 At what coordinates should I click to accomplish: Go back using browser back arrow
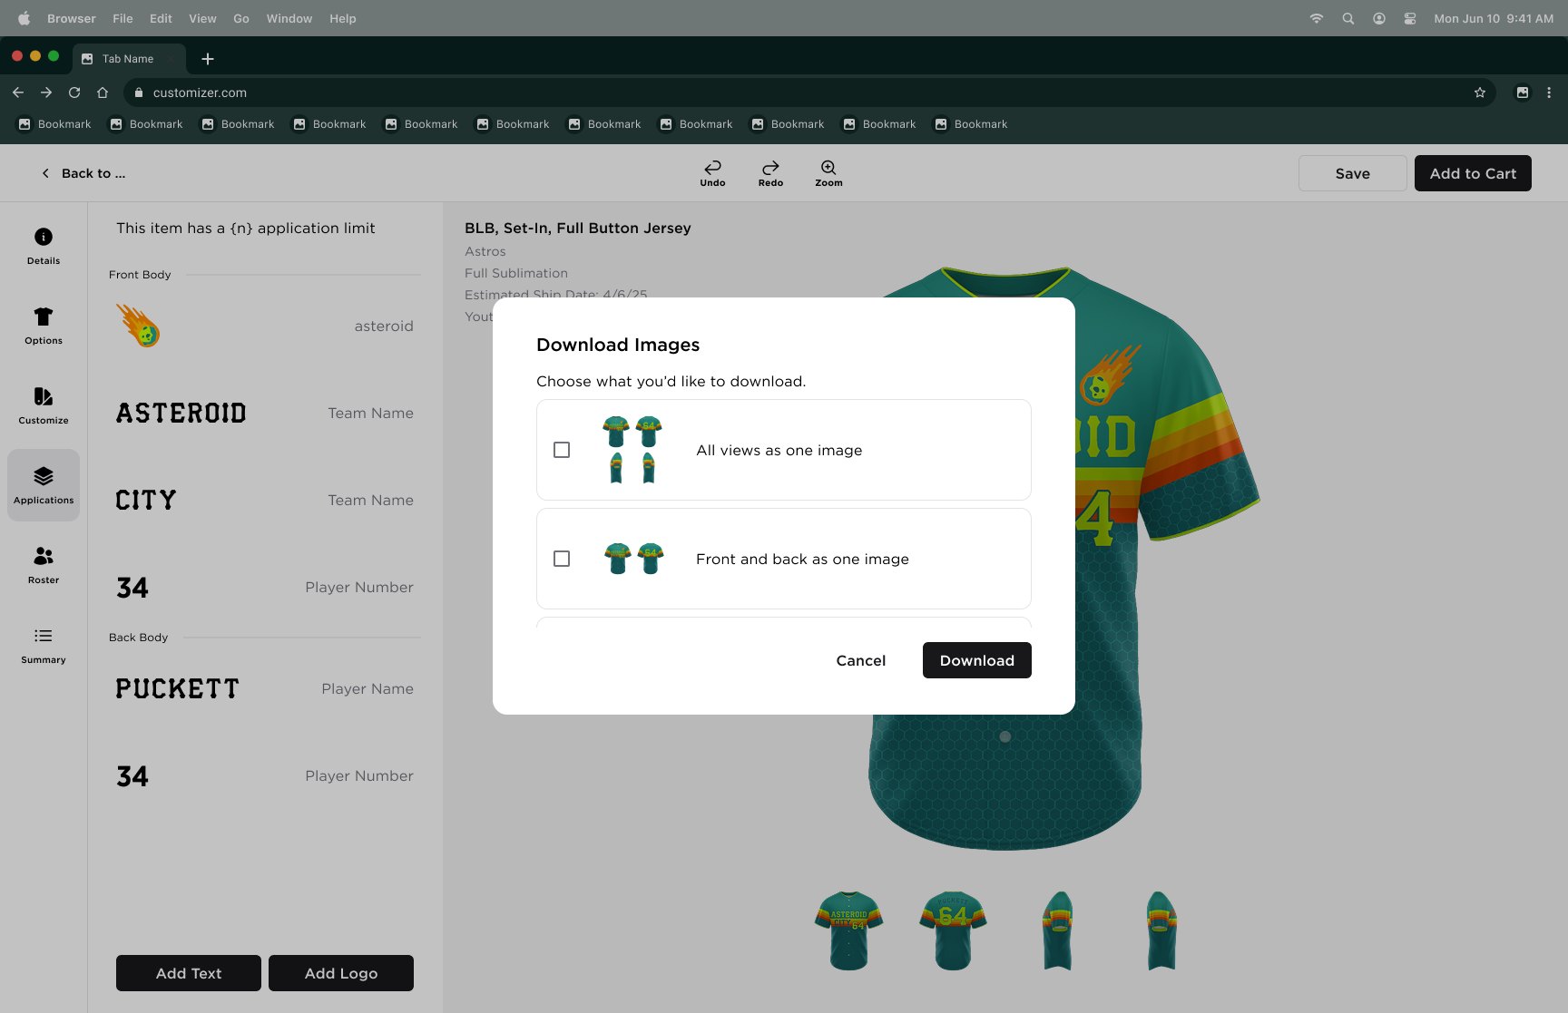[x=18, y=93]
